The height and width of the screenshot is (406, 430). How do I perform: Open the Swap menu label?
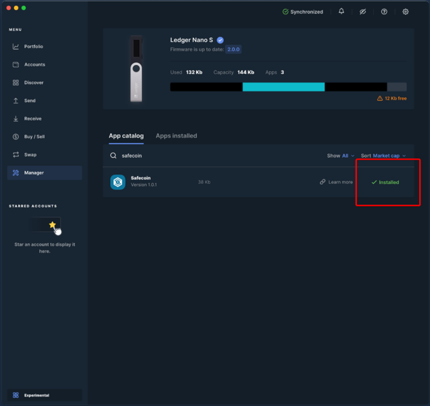pos(30,154)
